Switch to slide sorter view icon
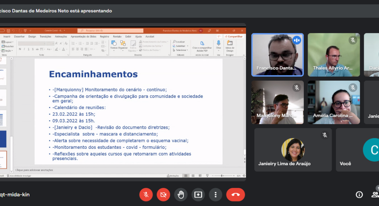The width and height of the screenshot is (379, 206). coord(193,176)
